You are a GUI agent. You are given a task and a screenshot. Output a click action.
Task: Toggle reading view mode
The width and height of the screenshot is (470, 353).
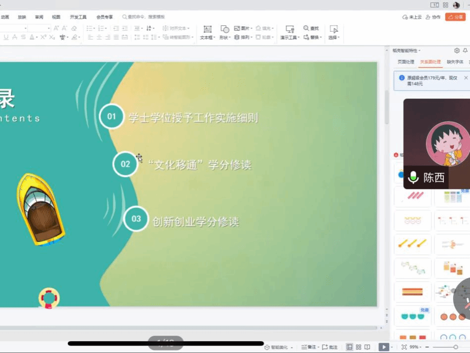point(367,347)
